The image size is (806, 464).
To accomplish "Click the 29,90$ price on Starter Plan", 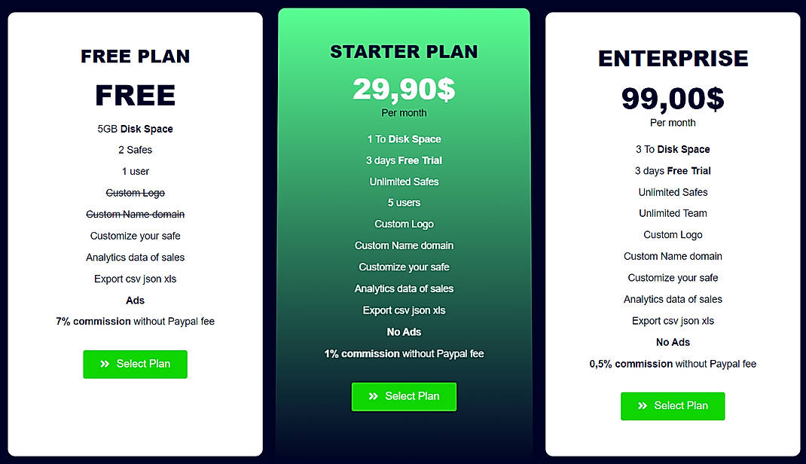I will tap(404, 89).
